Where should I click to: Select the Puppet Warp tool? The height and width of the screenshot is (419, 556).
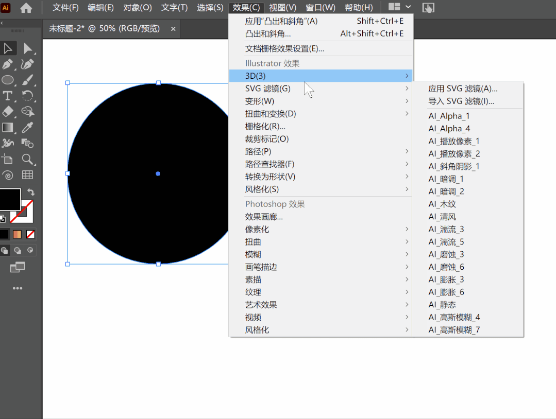8,143
